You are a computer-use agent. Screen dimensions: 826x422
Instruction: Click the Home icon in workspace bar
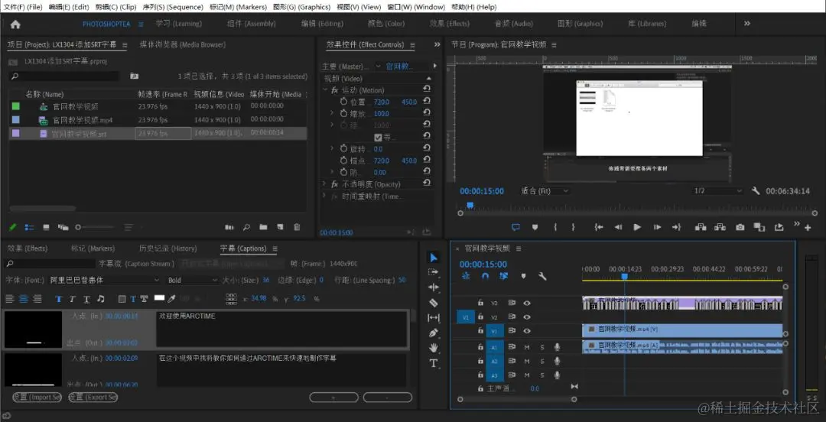pyautogui.click(x=15, y=24)
